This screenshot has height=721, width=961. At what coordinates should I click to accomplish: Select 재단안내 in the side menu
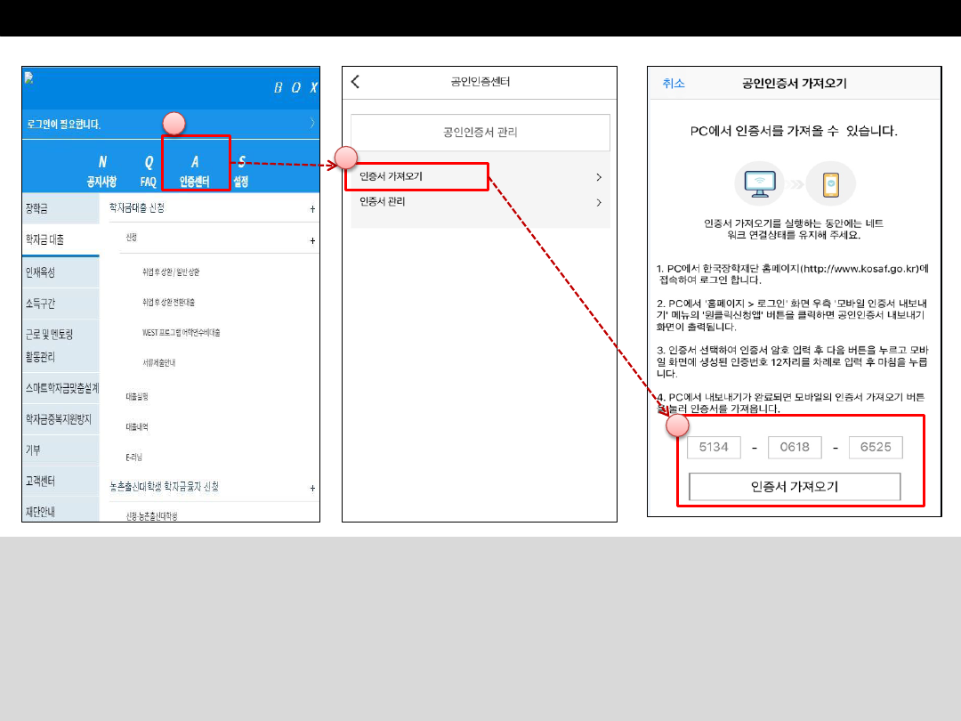[61, 510]
